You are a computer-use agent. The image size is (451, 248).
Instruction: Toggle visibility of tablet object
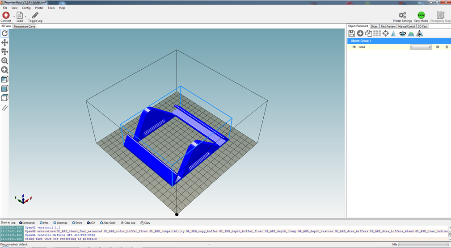tap(354, 47)
